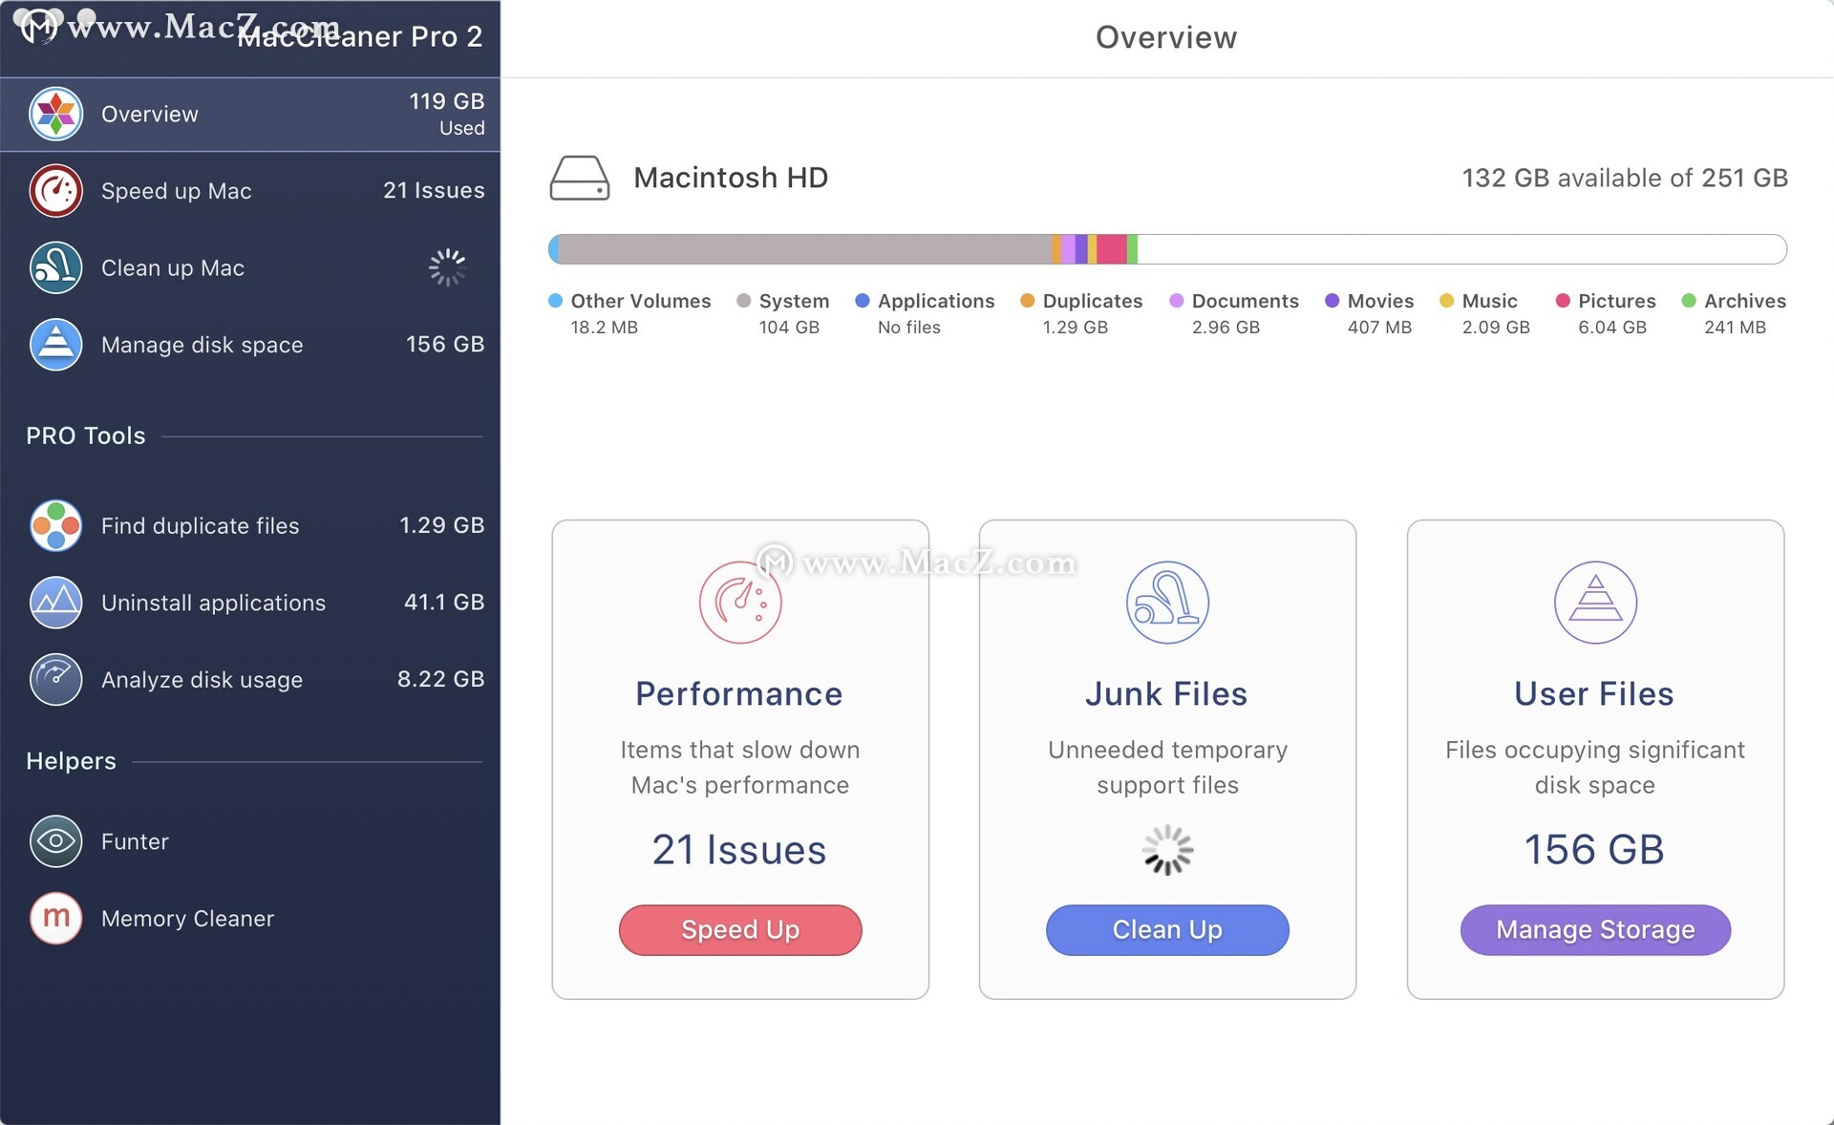
Task: Click the Macintosh HD drive icon
Action: coord(579,178)
